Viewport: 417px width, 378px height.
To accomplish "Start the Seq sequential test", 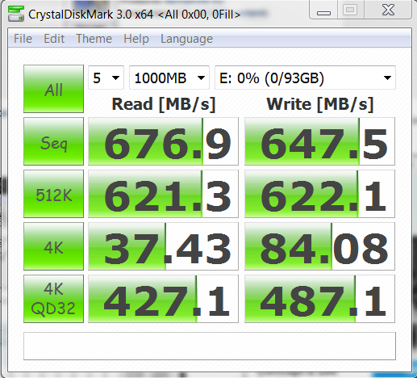I will [x=53, y=141].
